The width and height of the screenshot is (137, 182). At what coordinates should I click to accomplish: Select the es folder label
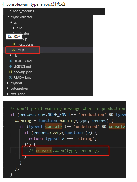pos(15,23)
